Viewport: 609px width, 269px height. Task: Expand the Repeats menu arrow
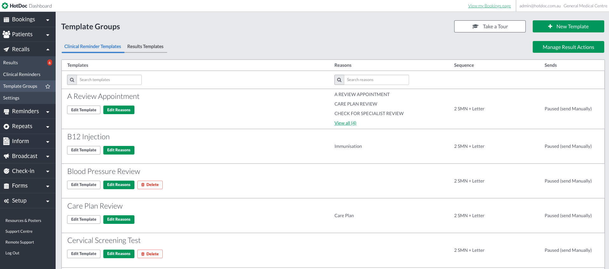48,127
